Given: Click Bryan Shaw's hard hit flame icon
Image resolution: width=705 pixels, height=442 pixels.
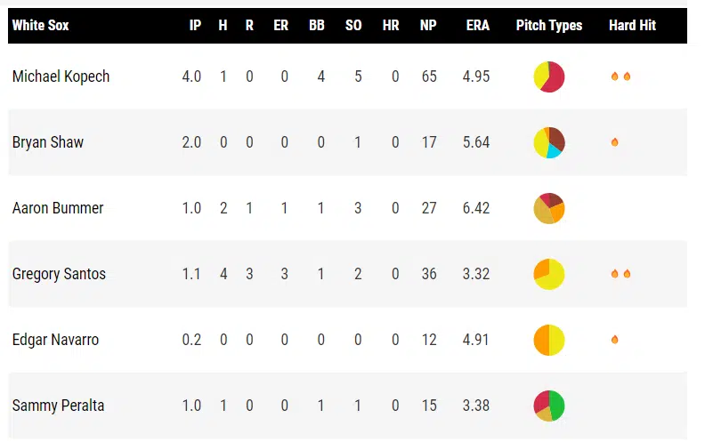Looking at the screenshot, I should click(x=615, y=142).
